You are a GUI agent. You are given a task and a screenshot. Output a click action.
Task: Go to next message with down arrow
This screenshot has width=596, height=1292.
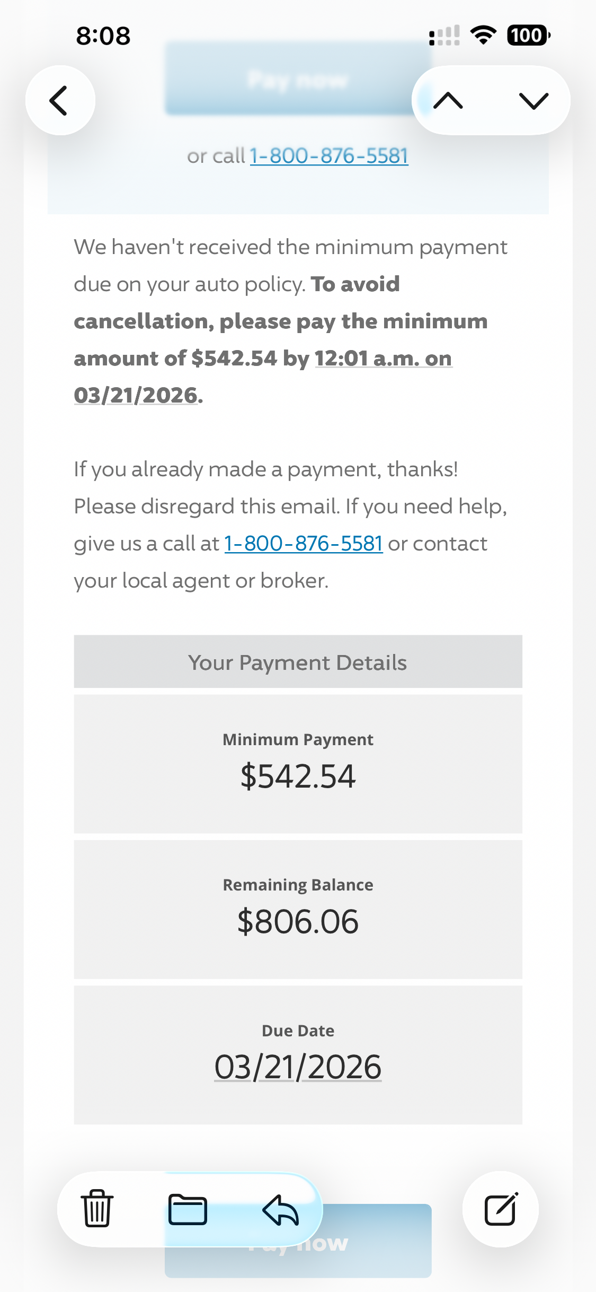tap(533, 100)
